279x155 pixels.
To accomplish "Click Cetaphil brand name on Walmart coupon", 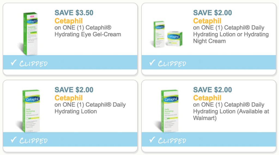I will [x=207, y=98].
